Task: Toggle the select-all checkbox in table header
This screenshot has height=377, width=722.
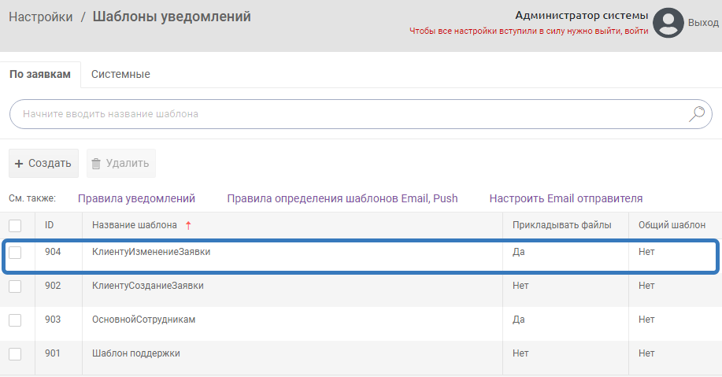Action: [x=16, y=225]
